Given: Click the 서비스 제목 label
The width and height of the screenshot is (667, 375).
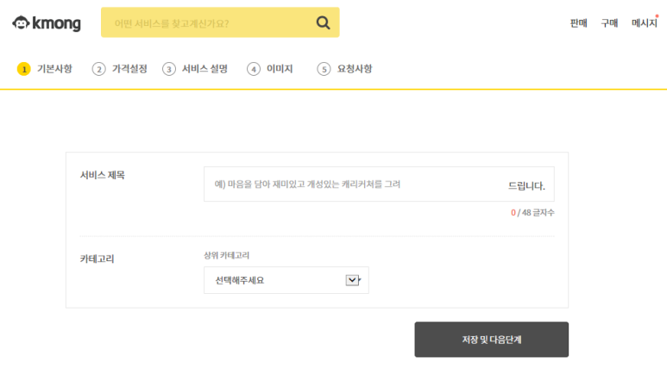Looking at the screenshot, I should (103, 175).
